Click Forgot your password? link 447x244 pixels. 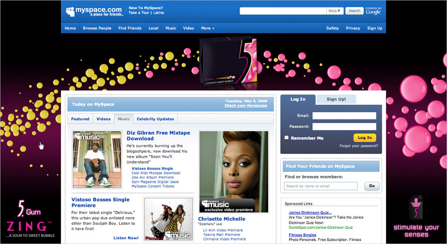(x=358, y=146)
